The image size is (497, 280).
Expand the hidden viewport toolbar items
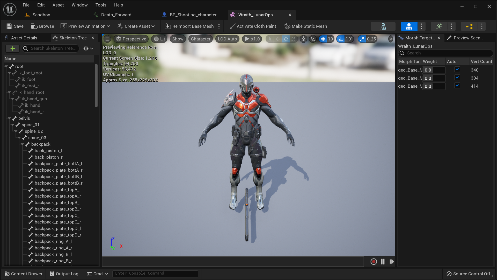pyautogui.click(x=391, y=39)
